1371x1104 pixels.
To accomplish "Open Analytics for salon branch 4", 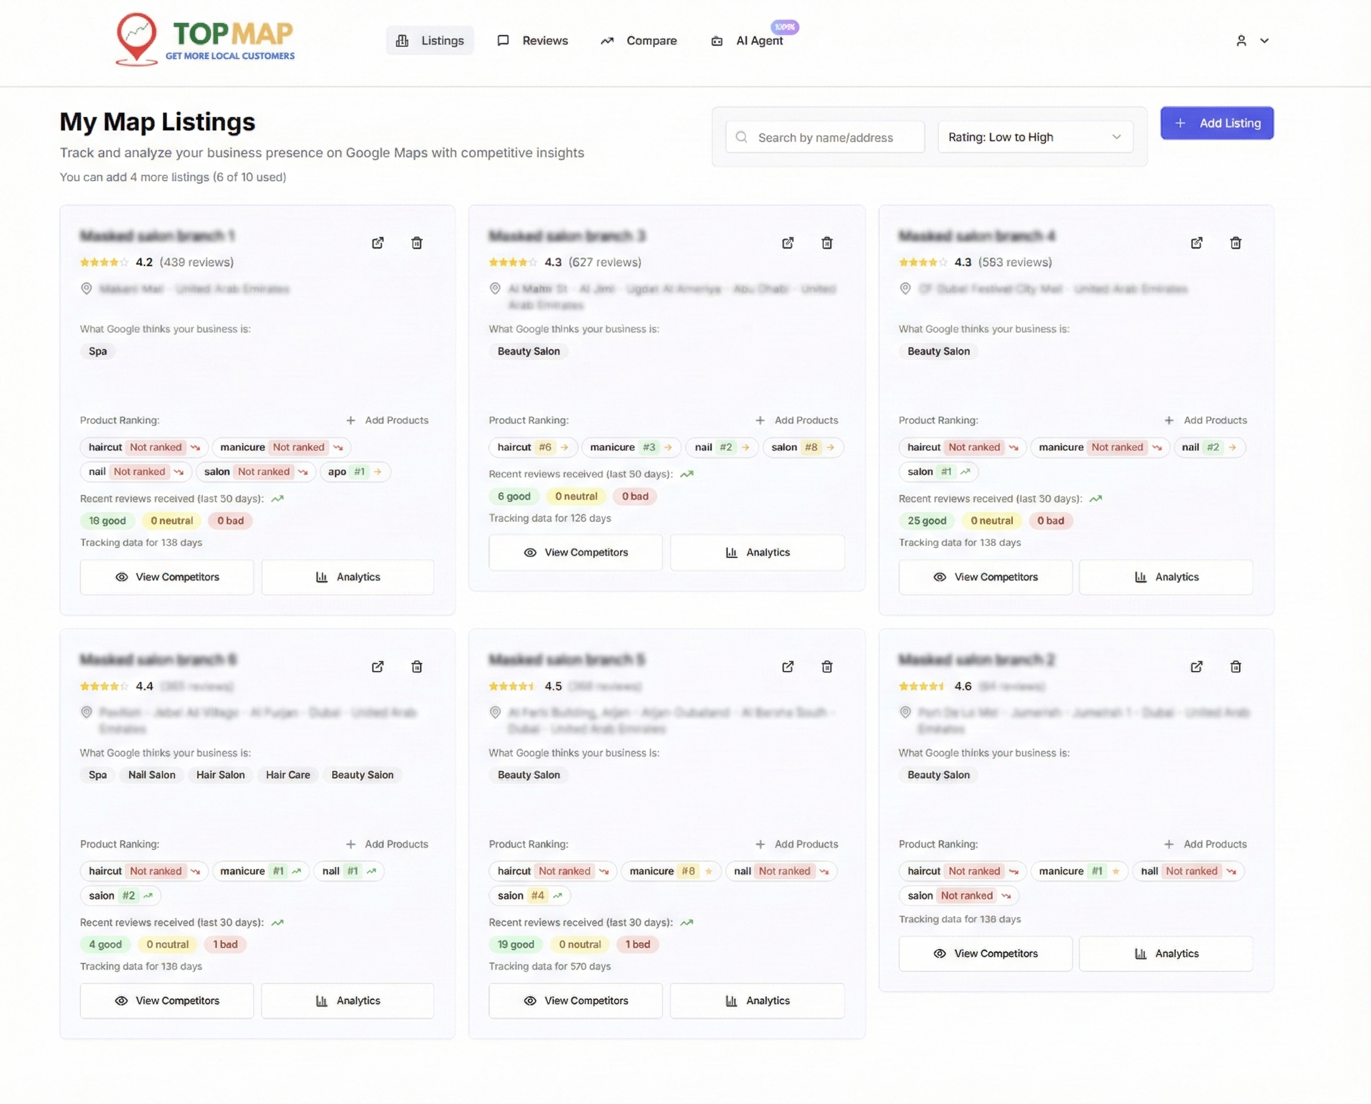I will (1166, 577).
